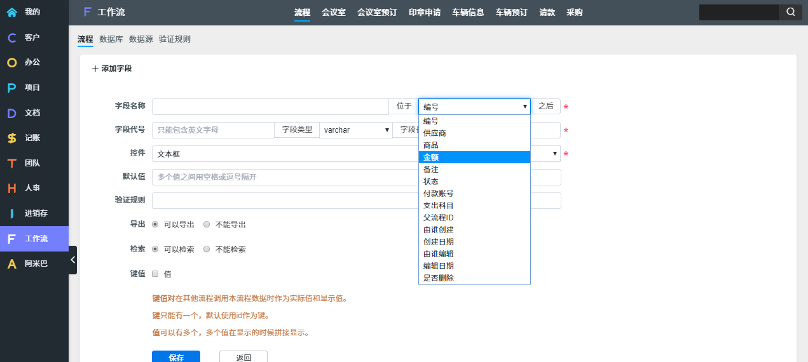Switch to the 数据库 tab

[x=111, y=39]
